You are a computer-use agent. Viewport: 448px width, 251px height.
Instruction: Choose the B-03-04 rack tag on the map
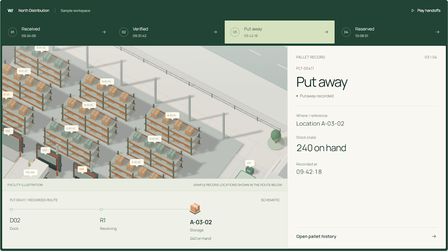coord(154,139)
